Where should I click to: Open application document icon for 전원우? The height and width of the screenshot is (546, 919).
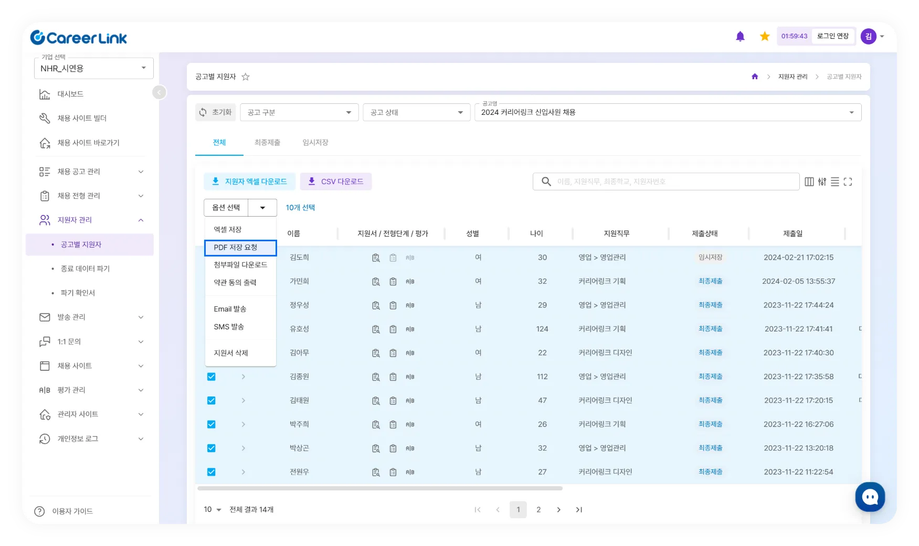click(376, 472)
